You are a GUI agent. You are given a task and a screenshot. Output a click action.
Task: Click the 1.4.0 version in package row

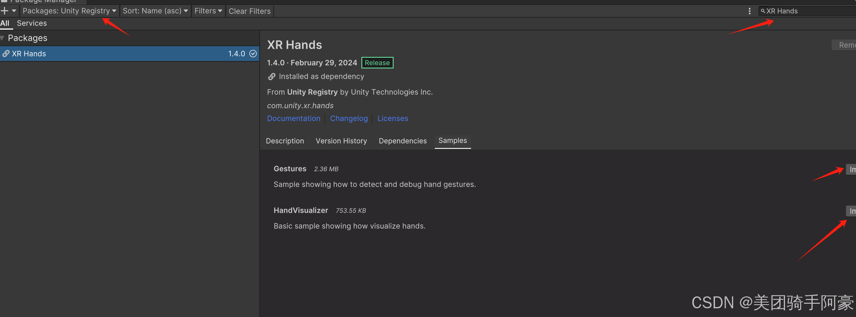click(237, 54)
